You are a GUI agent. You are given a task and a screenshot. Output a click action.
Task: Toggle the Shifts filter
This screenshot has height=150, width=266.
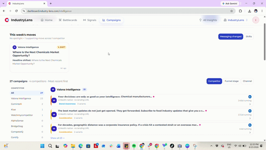coord(249,37)
